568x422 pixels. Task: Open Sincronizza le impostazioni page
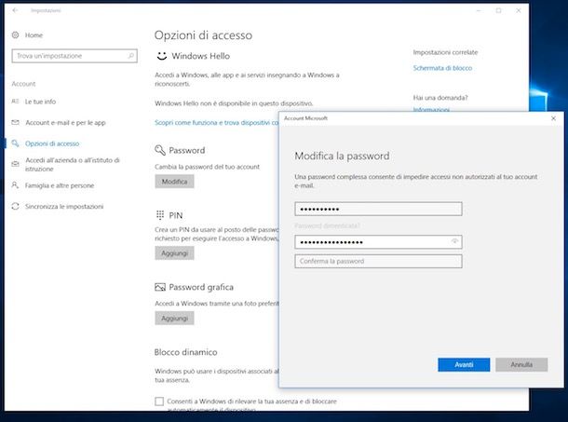pyautogui.click(x=64, y=206)
